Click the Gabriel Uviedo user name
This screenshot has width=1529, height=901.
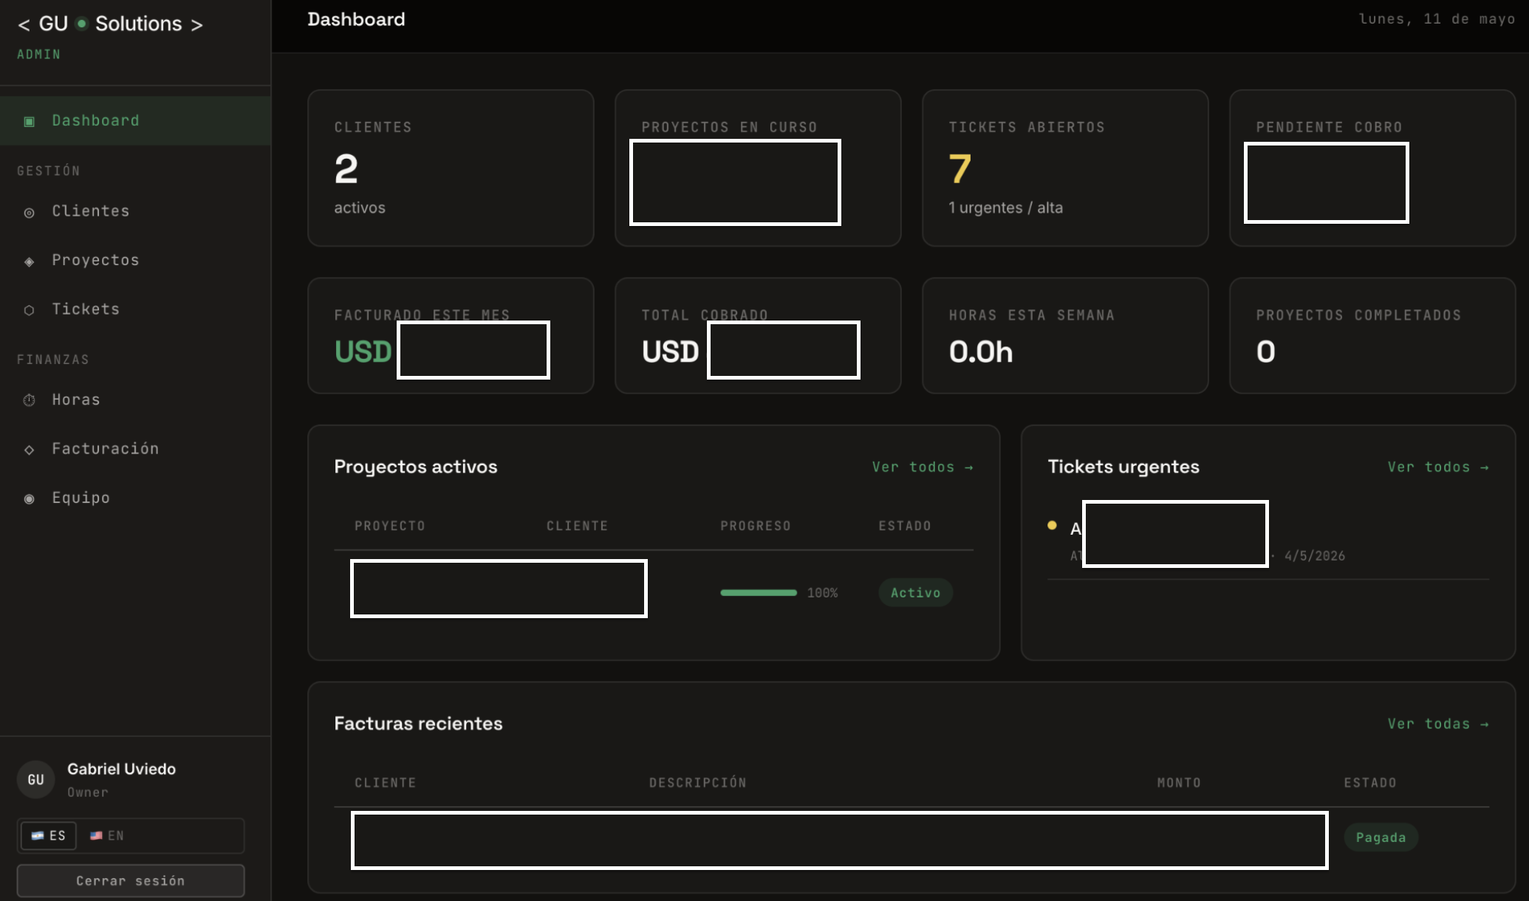click(121, 769)
